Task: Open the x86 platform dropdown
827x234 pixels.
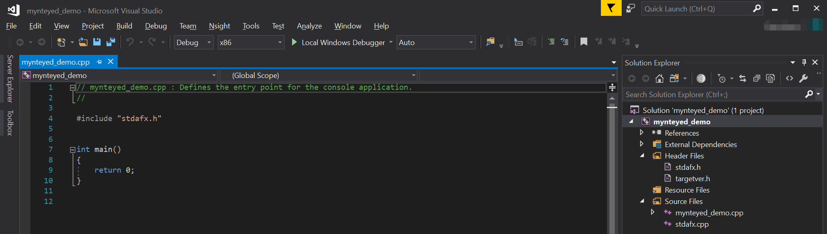Action: pos(251,42)
